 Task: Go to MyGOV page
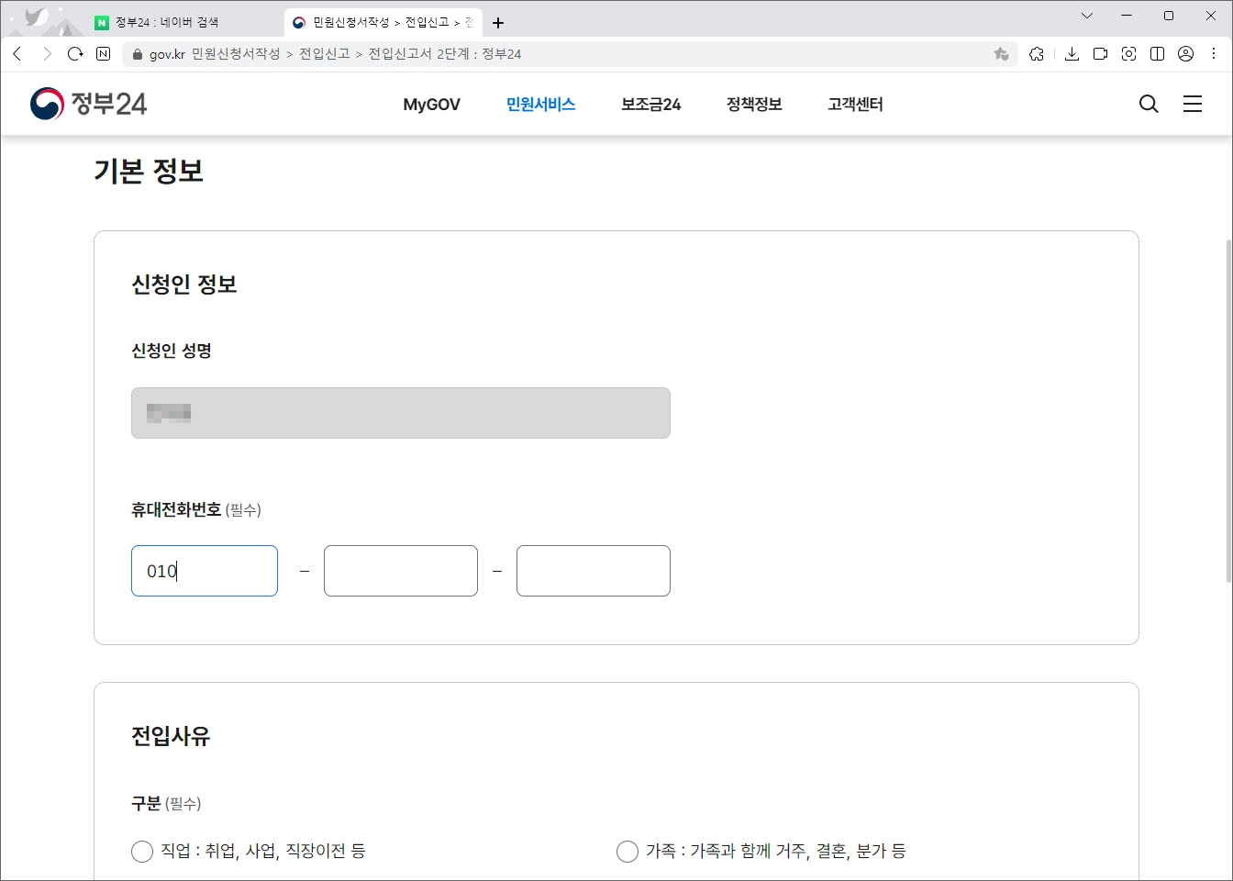point(431,104)
